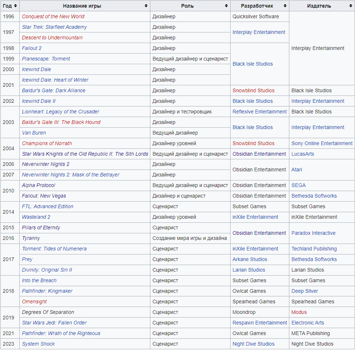Open Fallout: New Vegas link
355x350 pixels.
(x=44, y=196)
